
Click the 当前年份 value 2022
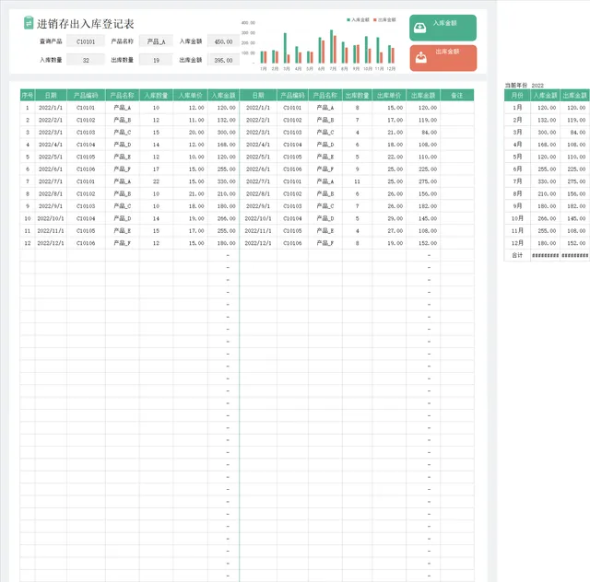click(537, 86)
